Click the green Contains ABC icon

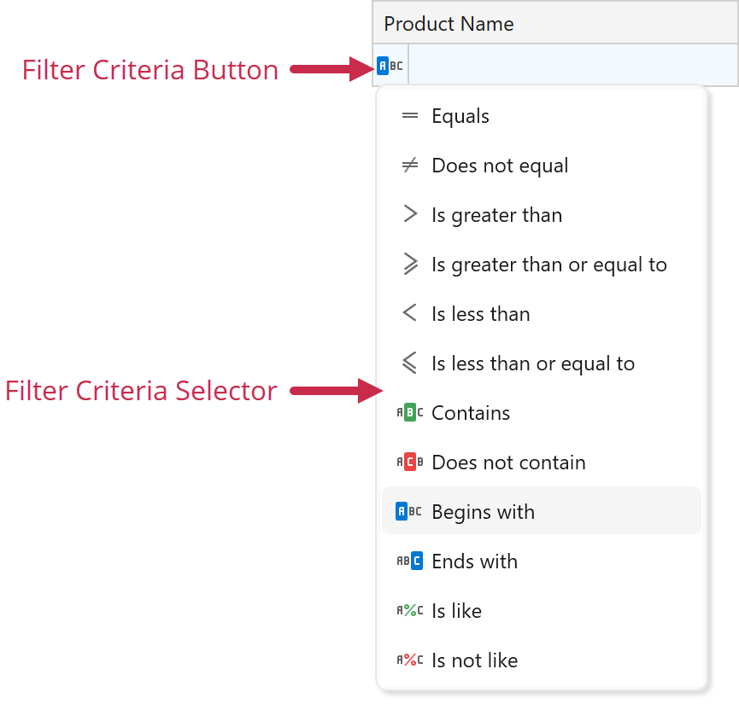click(410, 413)
